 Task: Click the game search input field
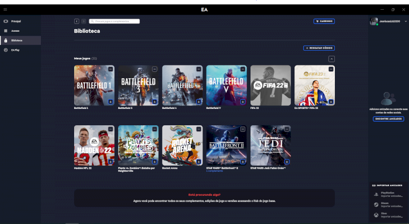(117, 21)
